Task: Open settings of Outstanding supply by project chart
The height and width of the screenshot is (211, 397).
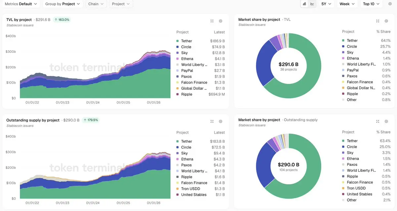Action: [221, 121]
